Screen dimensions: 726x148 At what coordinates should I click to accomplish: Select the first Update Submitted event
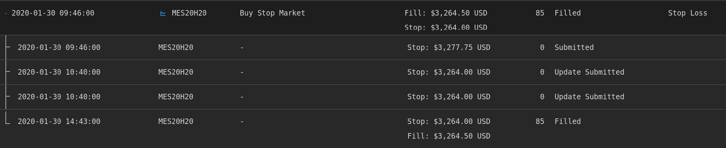[589, 72]
